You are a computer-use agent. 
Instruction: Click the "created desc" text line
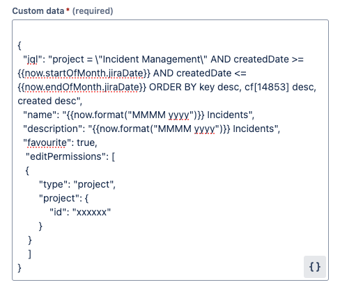[x=50, y=101]
